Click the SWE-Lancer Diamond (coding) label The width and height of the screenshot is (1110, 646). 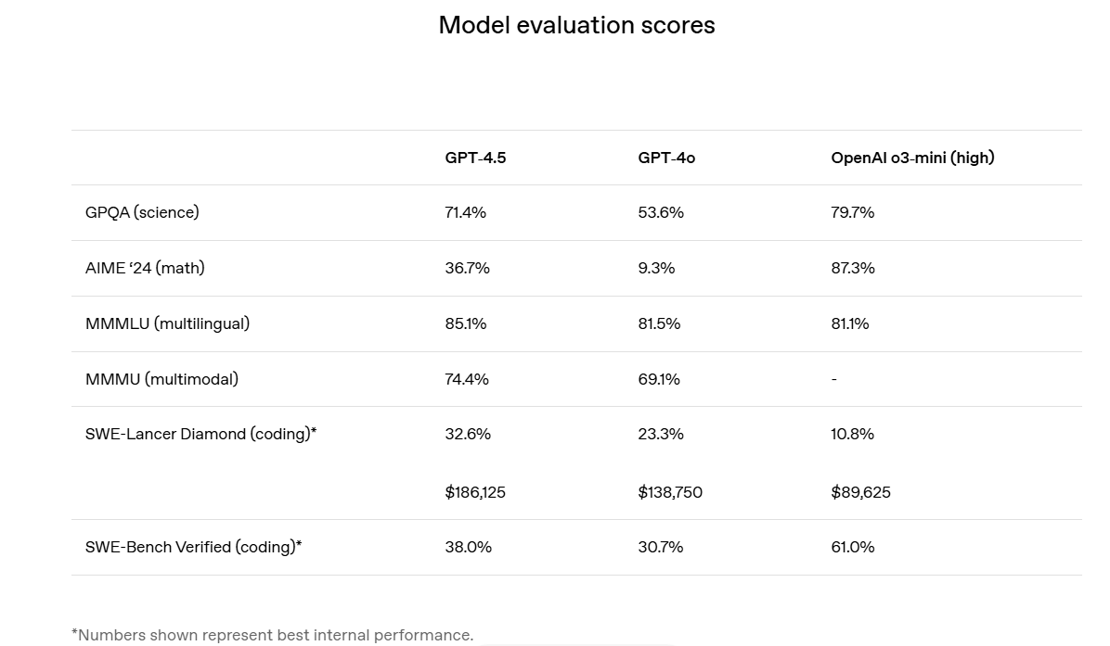(200, 434)
